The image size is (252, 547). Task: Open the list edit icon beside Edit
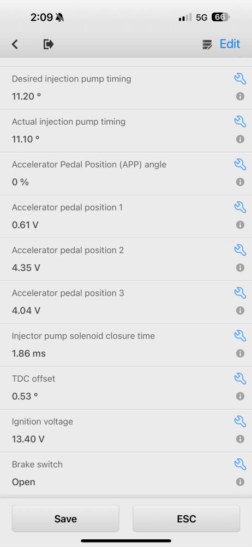coord(207,44)
